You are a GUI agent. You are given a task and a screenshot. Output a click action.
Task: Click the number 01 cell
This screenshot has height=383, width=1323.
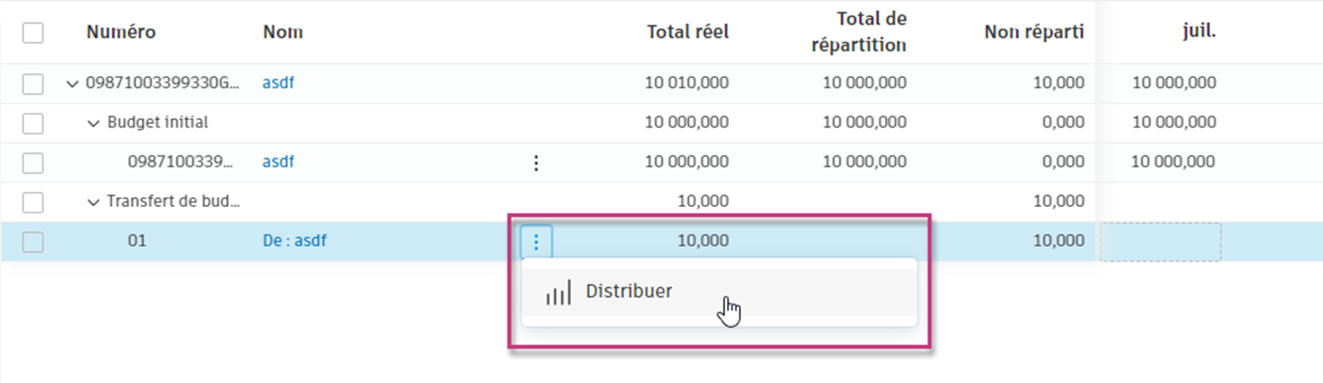click(137, 241)
